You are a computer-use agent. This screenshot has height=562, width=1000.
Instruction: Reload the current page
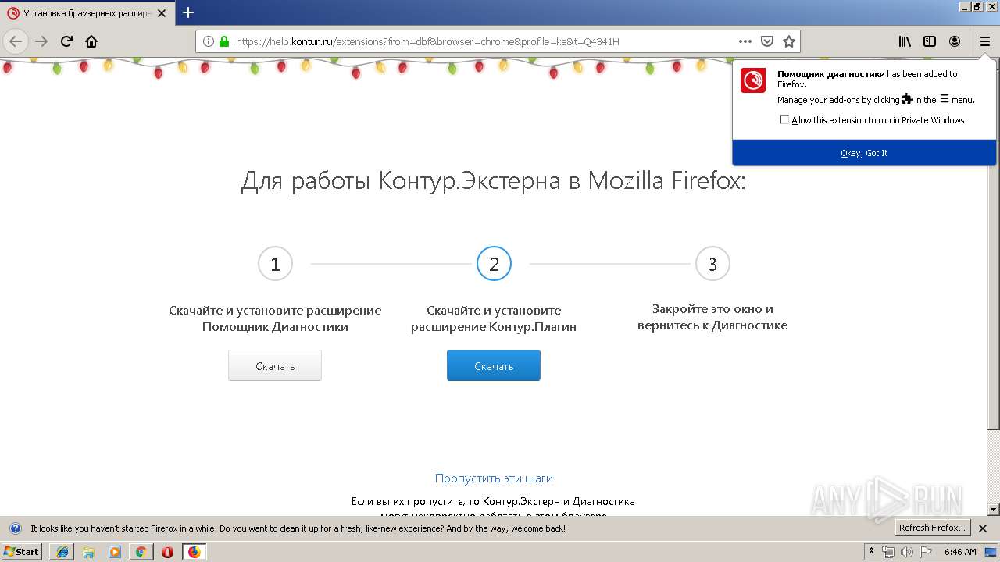(66, 41)
